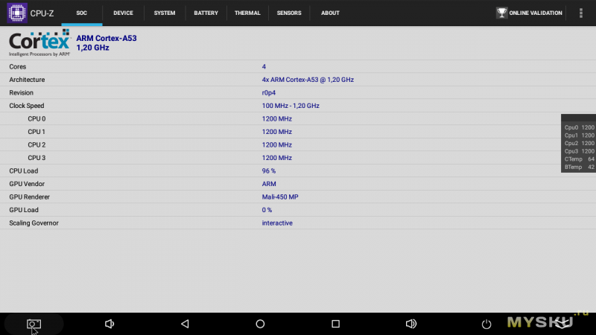
Task: Click the Cortex logo image
Action: click(x=40, y=42)
